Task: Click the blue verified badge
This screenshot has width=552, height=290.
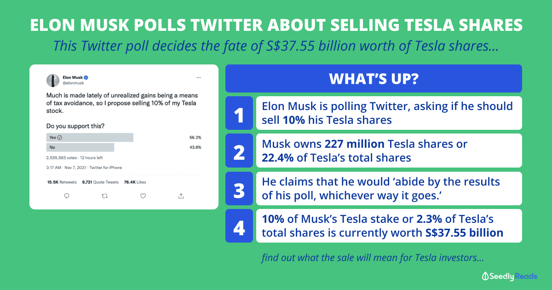Action: tap(86, 77)
